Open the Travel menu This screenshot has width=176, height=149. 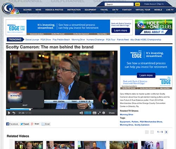pos(104,10)
